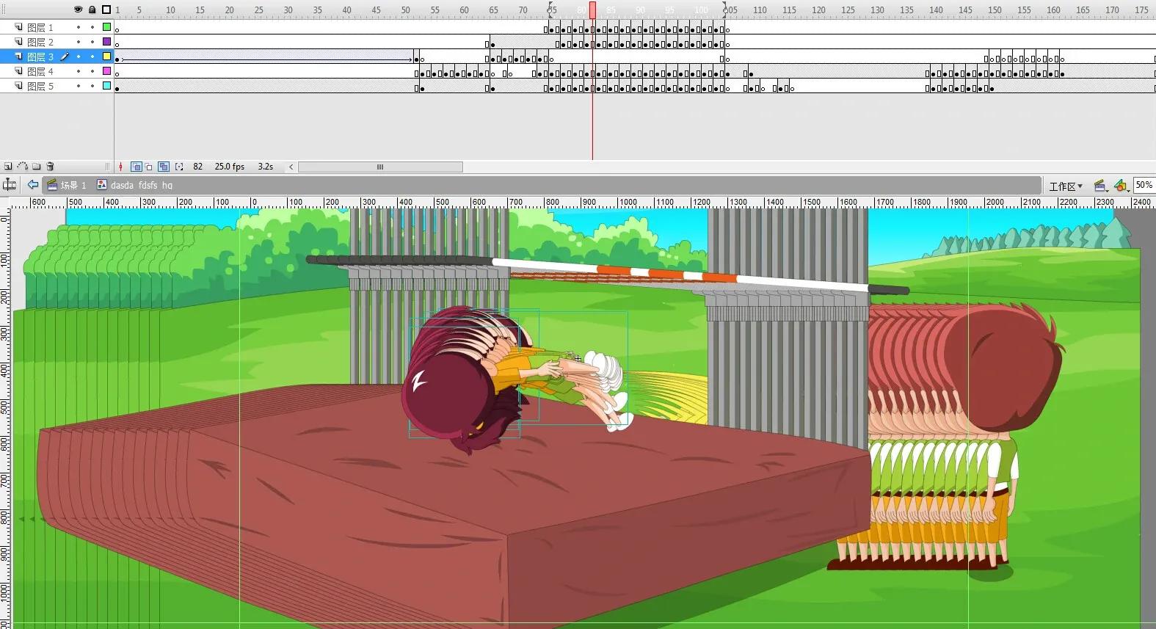Click the 50% zoom combo box

1144,185
